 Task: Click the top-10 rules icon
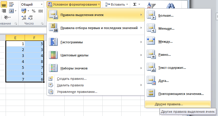coord(53,28)
